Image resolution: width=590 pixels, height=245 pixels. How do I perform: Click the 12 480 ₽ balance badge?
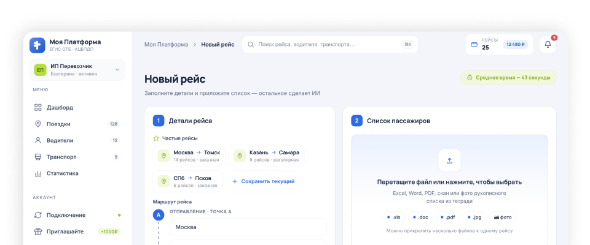[x=516, y=44]
